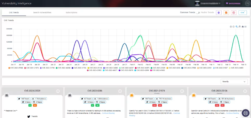Toggle CVE-2023-22501 series in chart legend
The height and width of the screenshot is (118, 251).
pyautogui.click(x=205, y=68)
